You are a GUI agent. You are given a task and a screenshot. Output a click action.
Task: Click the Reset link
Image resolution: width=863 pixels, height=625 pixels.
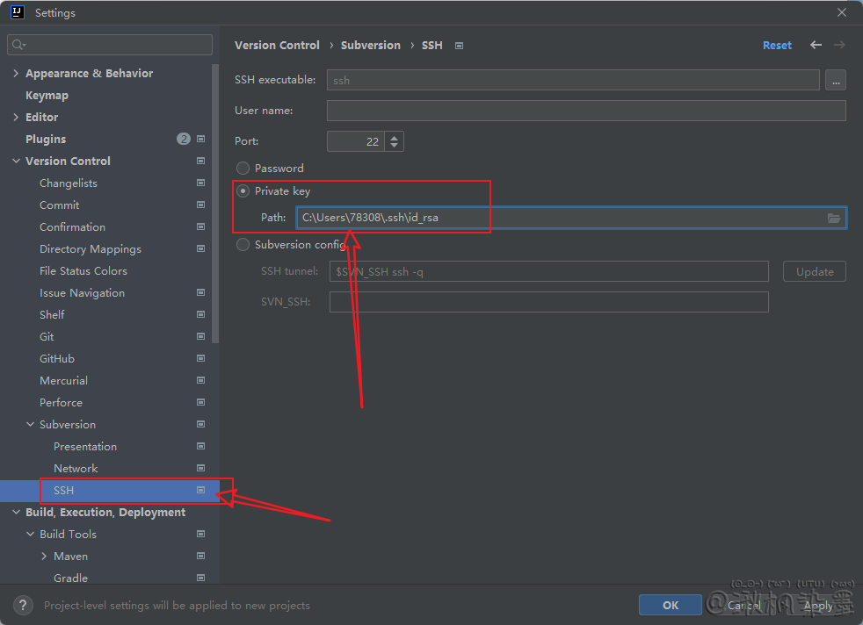point(777,46)
